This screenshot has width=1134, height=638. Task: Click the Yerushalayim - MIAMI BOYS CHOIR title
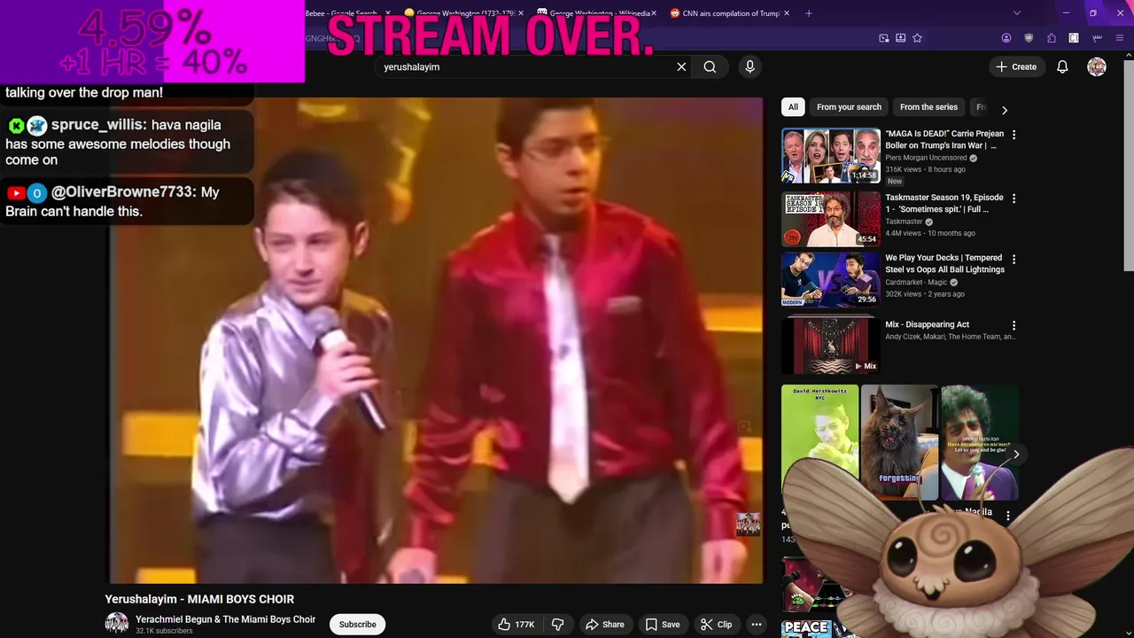click(199, 599)
